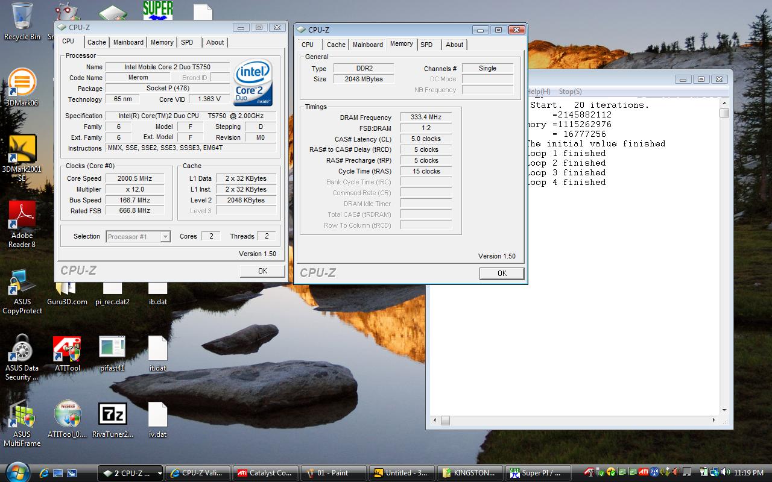Open the ASUS MultiFrame desktop icon
The width and height of the screenshot is (772, 482).
click(22, 424)
